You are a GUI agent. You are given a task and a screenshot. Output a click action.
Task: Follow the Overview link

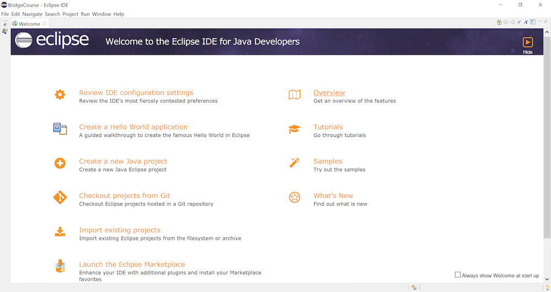point(329,92)
